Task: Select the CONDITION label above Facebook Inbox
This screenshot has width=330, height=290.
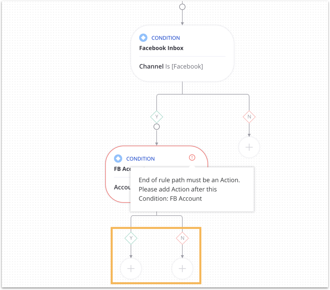Action: 166,38
